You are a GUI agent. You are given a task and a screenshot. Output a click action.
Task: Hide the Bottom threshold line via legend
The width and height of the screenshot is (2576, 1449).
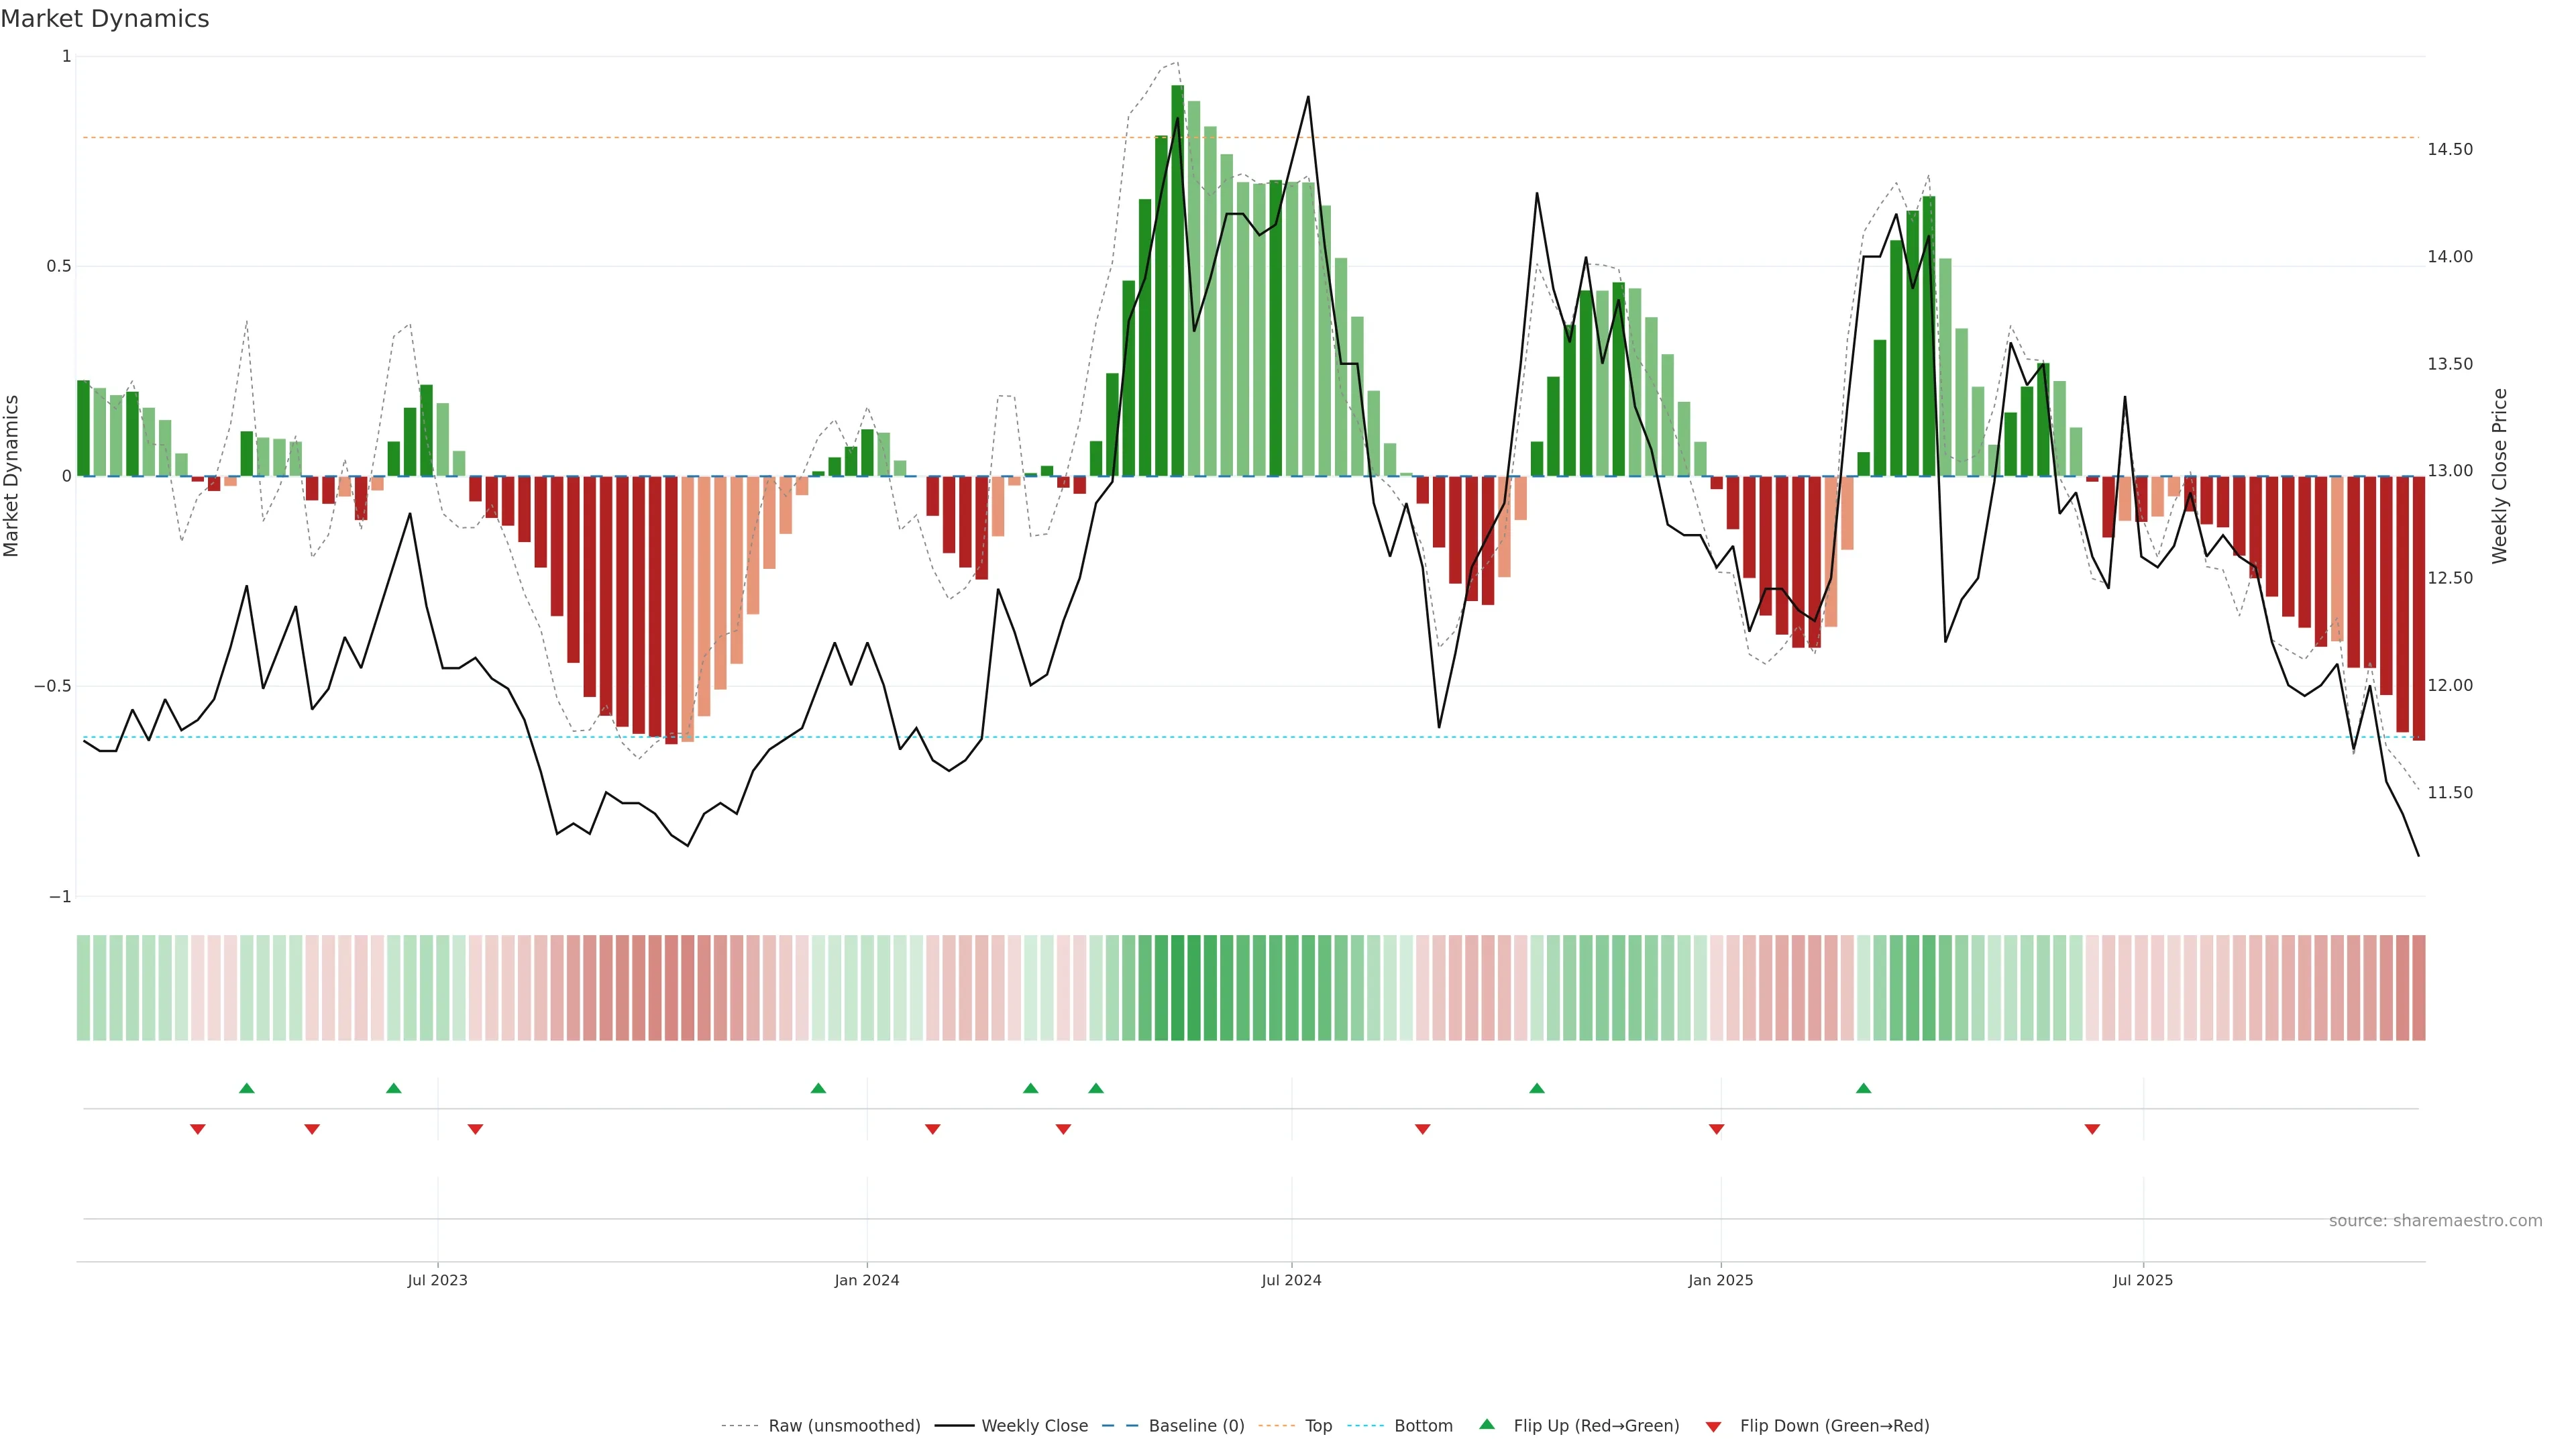tap(1423, 1426)
